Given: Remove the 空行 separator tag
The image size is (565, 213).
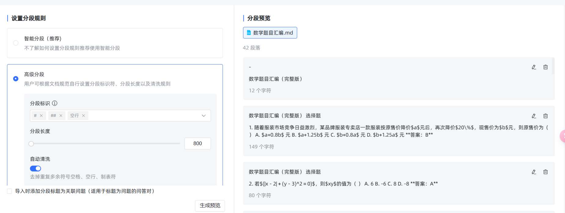Looking at the screenshot, I should tap(83, 116).
